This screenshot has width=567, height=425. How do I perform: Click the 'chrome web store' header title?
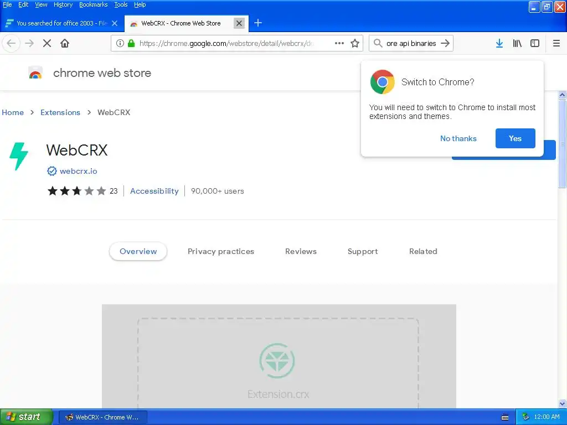coord(102,73)
